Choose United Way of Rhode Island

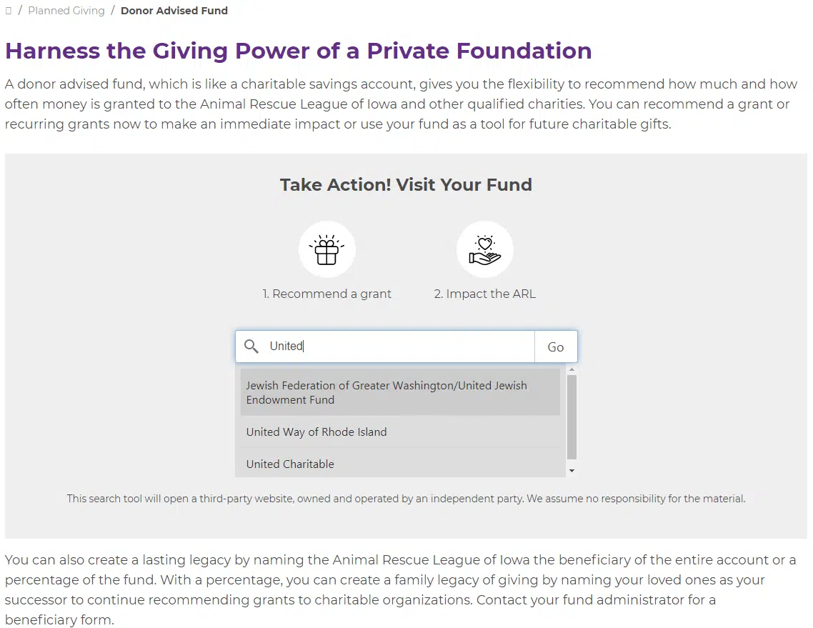400,432
